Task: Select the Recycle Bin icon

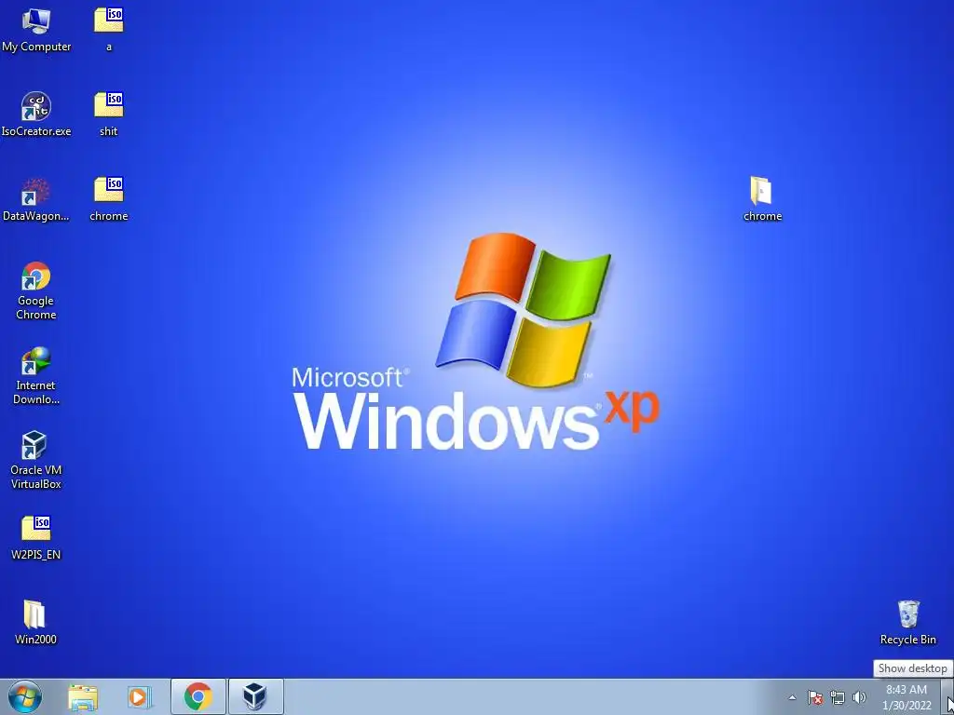Action: [907, 623]
